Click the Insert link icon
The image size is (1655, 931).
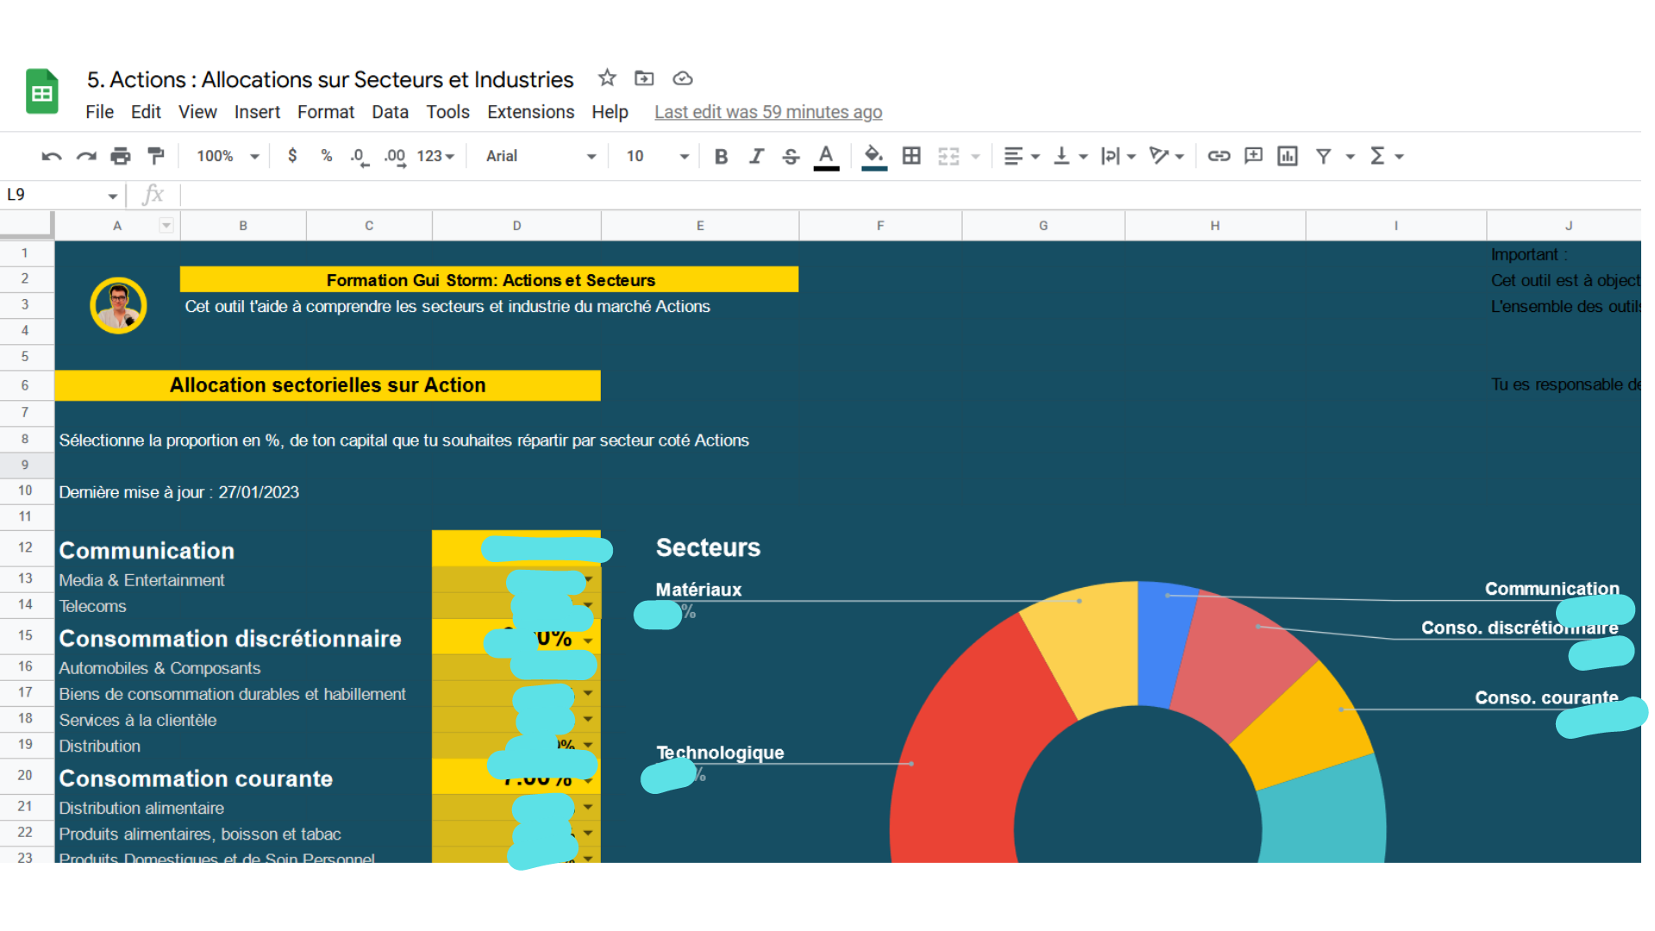click(x=1218, y=156)
